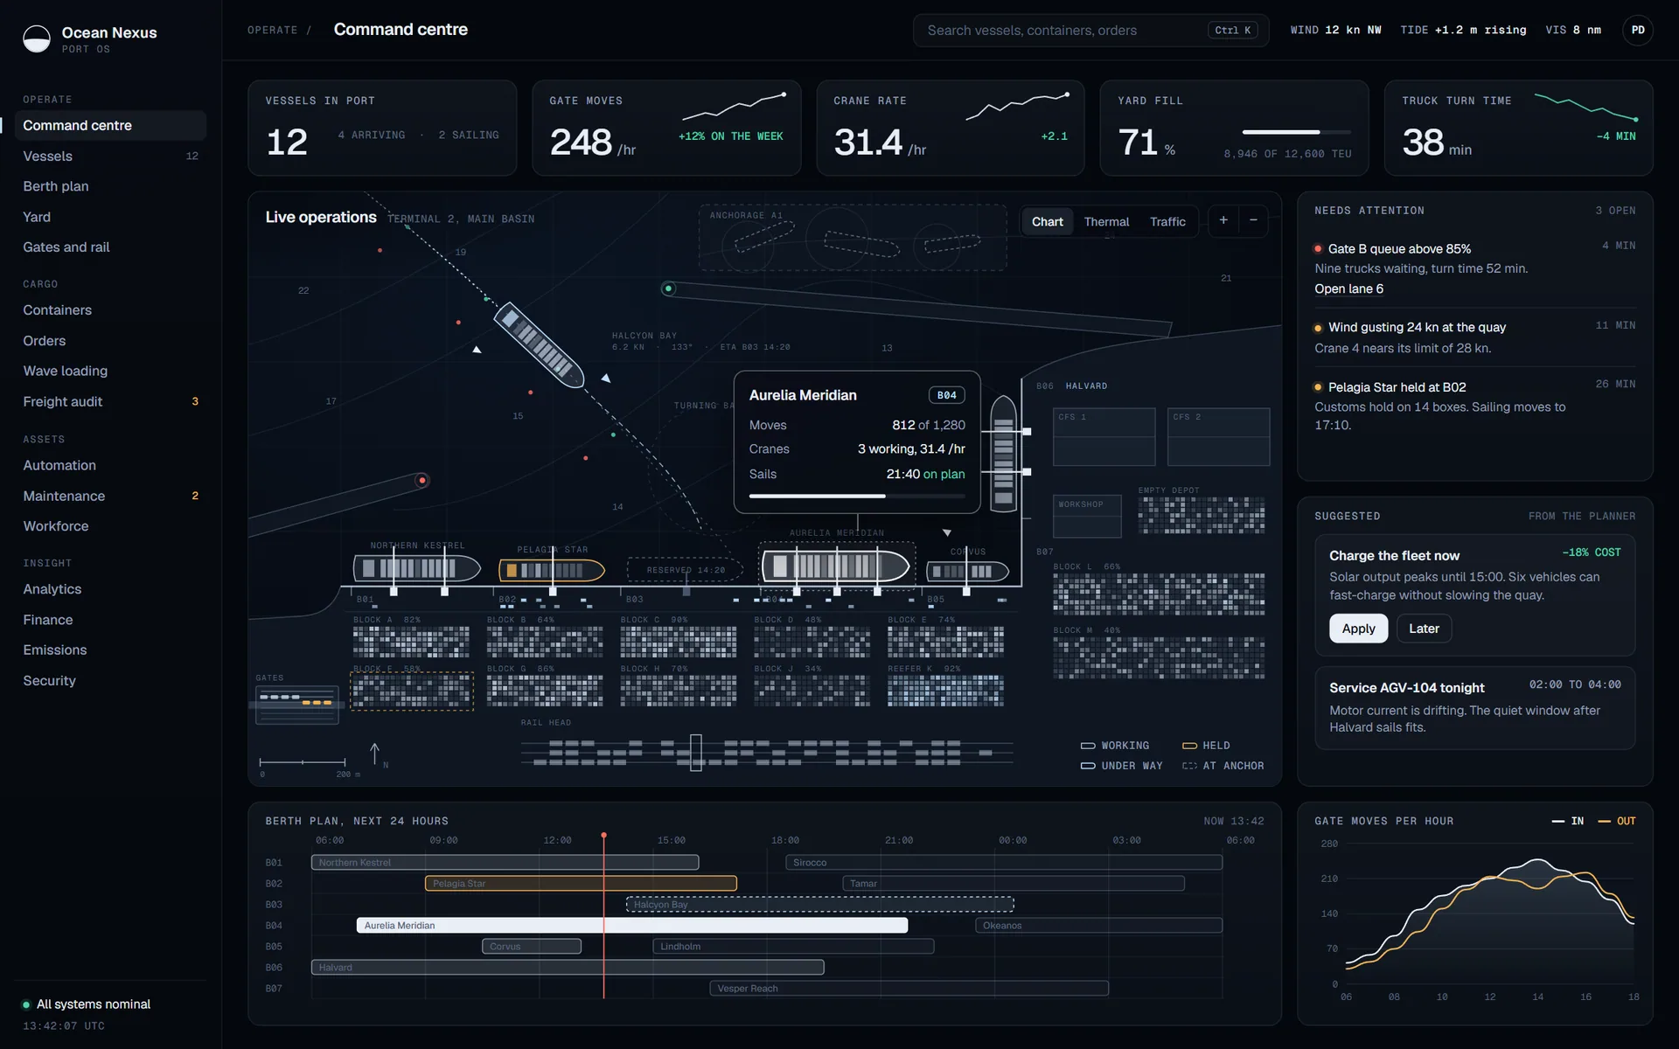Screen dimensions: 1679x1049
Task: Toggle the OUT series in gate moves legend
Action: (x=1616, y=822)
